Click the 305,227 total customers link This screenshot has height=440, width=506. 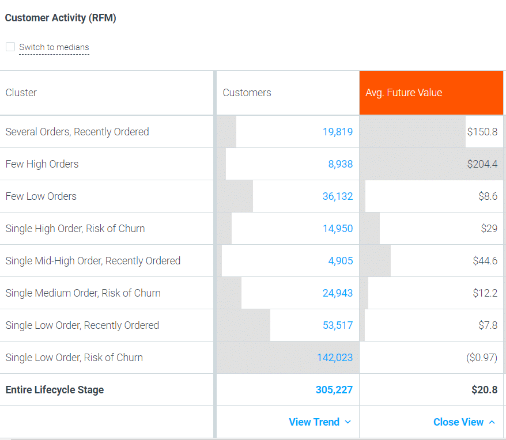[x=334, y=390]
